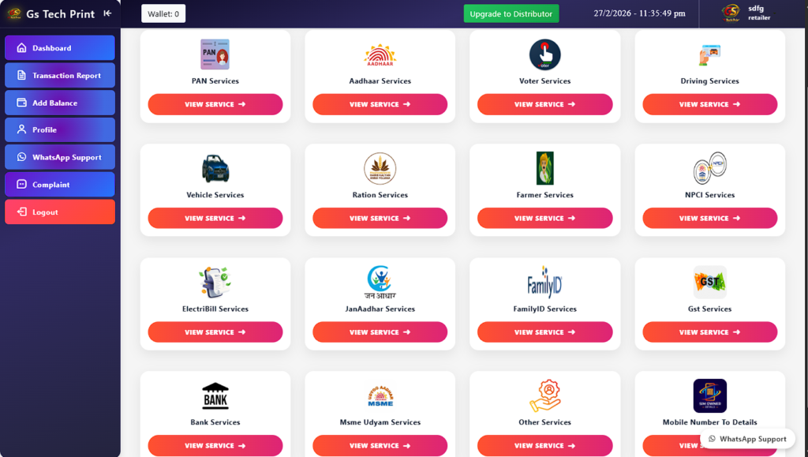Image resolution: width=808 pixels, height=457 pixels.
Task: Open the floating WhatsApp Support chat button
Action: (x=747, y=439)
